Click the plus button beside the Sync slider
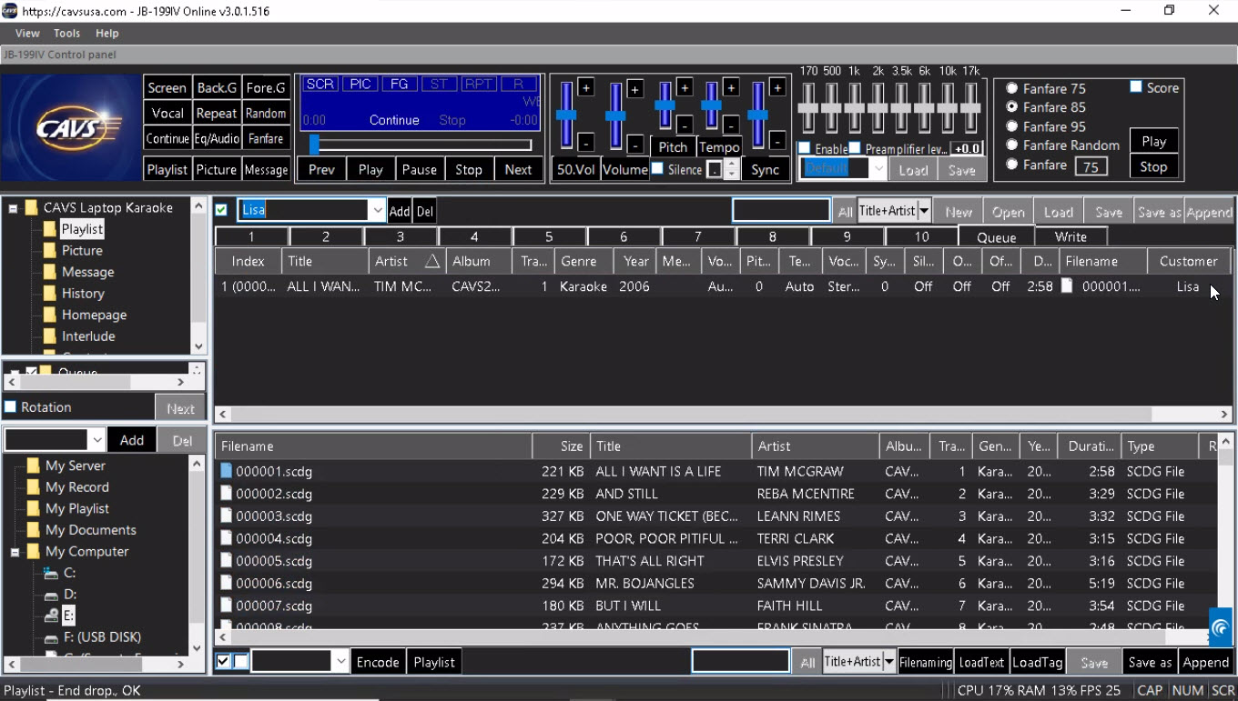Screen dimensions: 1238x701 tap(777, 87)
